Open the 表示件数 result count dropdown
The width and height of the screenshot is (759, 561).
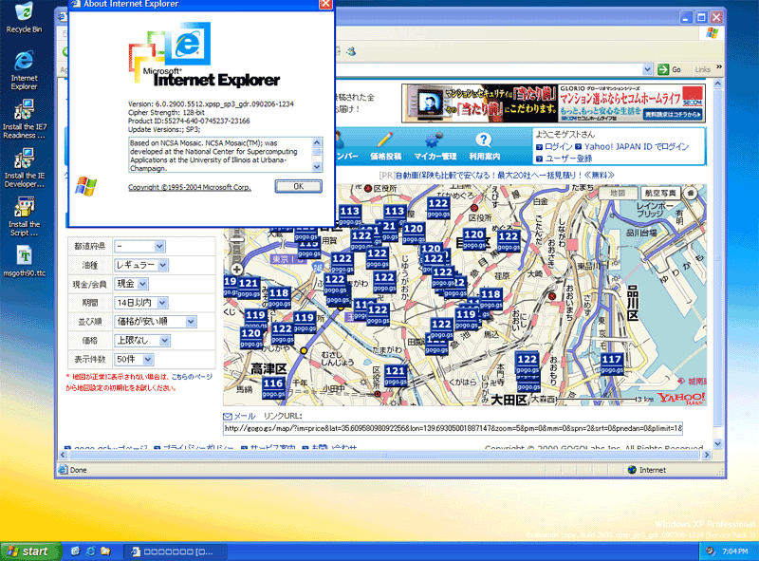[x=134, y=360]
